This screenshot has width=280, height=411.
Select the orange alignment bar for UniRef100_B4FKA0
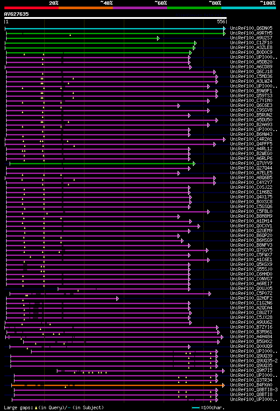118,385
